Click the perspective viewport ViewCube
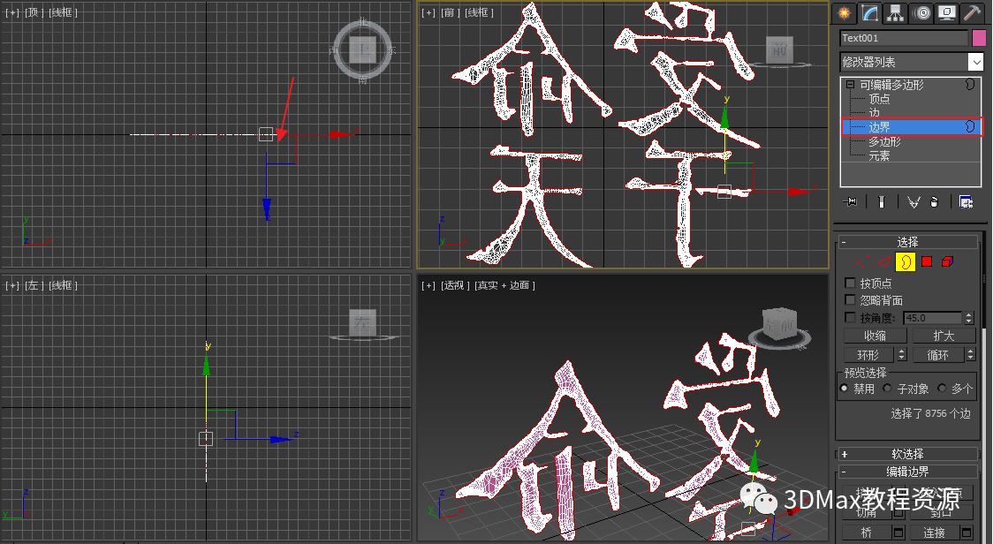This screenshot has width=993, height=544. coord(779,325)
